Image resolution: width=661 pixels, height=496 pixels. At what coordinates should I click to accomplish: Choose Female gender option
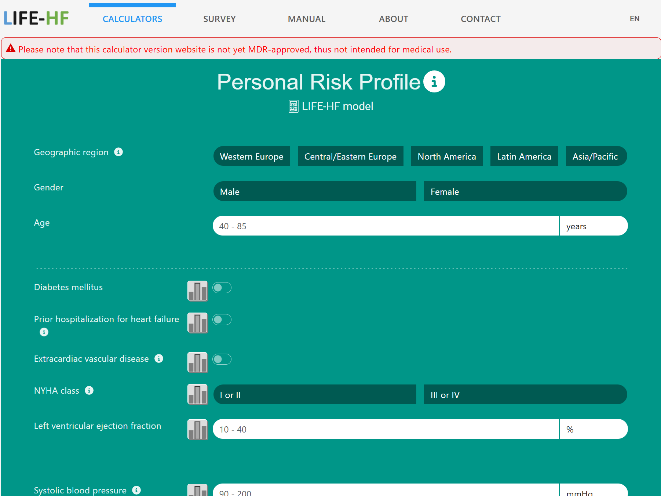point(525,192)
